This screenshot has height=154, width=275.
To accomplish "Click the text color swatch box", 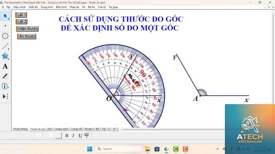I will [x=59, y=136].
